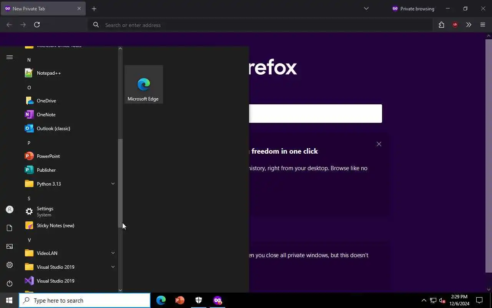Image resolution: width=492 pixels, height=308 pixels.
Task: Dismiss the freedom in one click card
Action: click(x=379, y=144)
